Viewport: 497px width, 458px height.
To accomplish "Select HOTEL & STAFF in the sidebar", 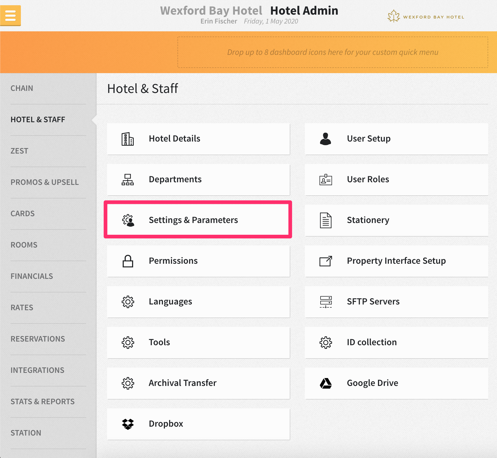I will pos(38,120).
